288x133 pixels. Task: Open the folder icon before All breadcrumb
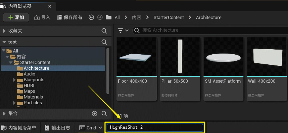pyautogui.click(x=109, y=18)
